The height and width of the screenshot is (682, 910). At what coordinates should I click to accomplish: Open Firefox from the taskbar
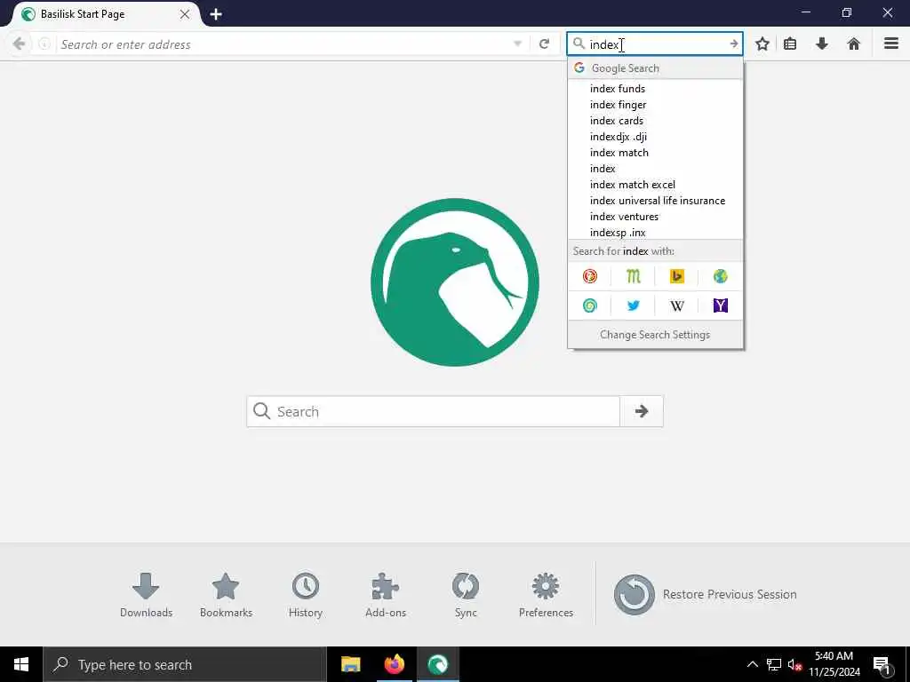pos(394,664)
